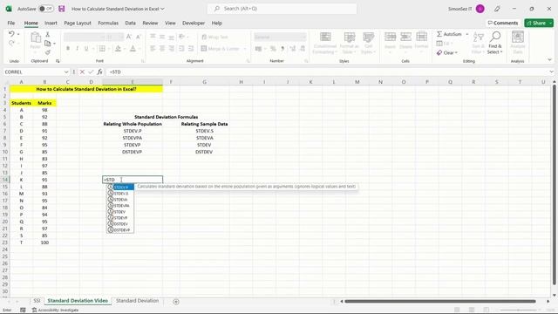Add a new sheet with plus icon
The width and height of the screenshot is (558, 314).
(x=176, y=302)
